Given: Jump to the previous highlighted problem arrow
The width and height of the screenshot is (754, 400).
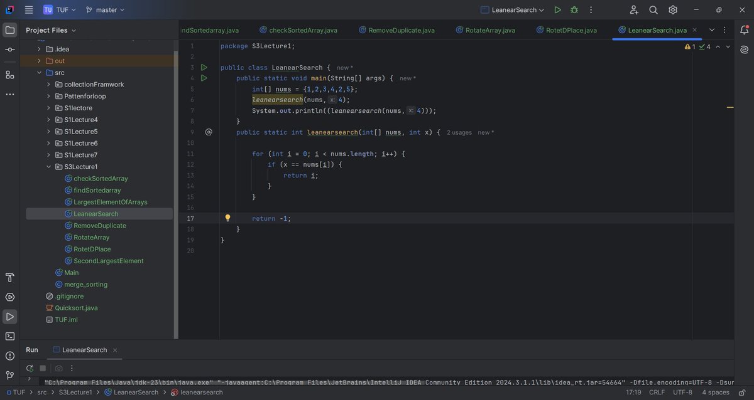Looking at the screenshot, I should 718,47.
